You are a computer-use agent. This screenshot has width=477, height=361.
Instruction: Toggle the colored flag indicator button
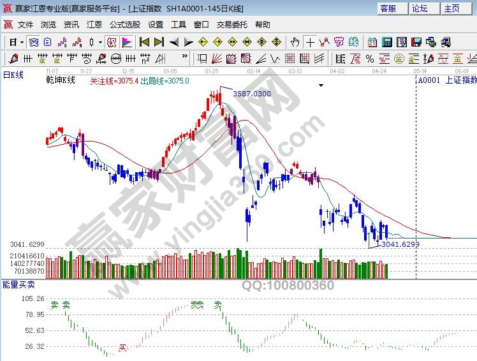coord(127,42)
